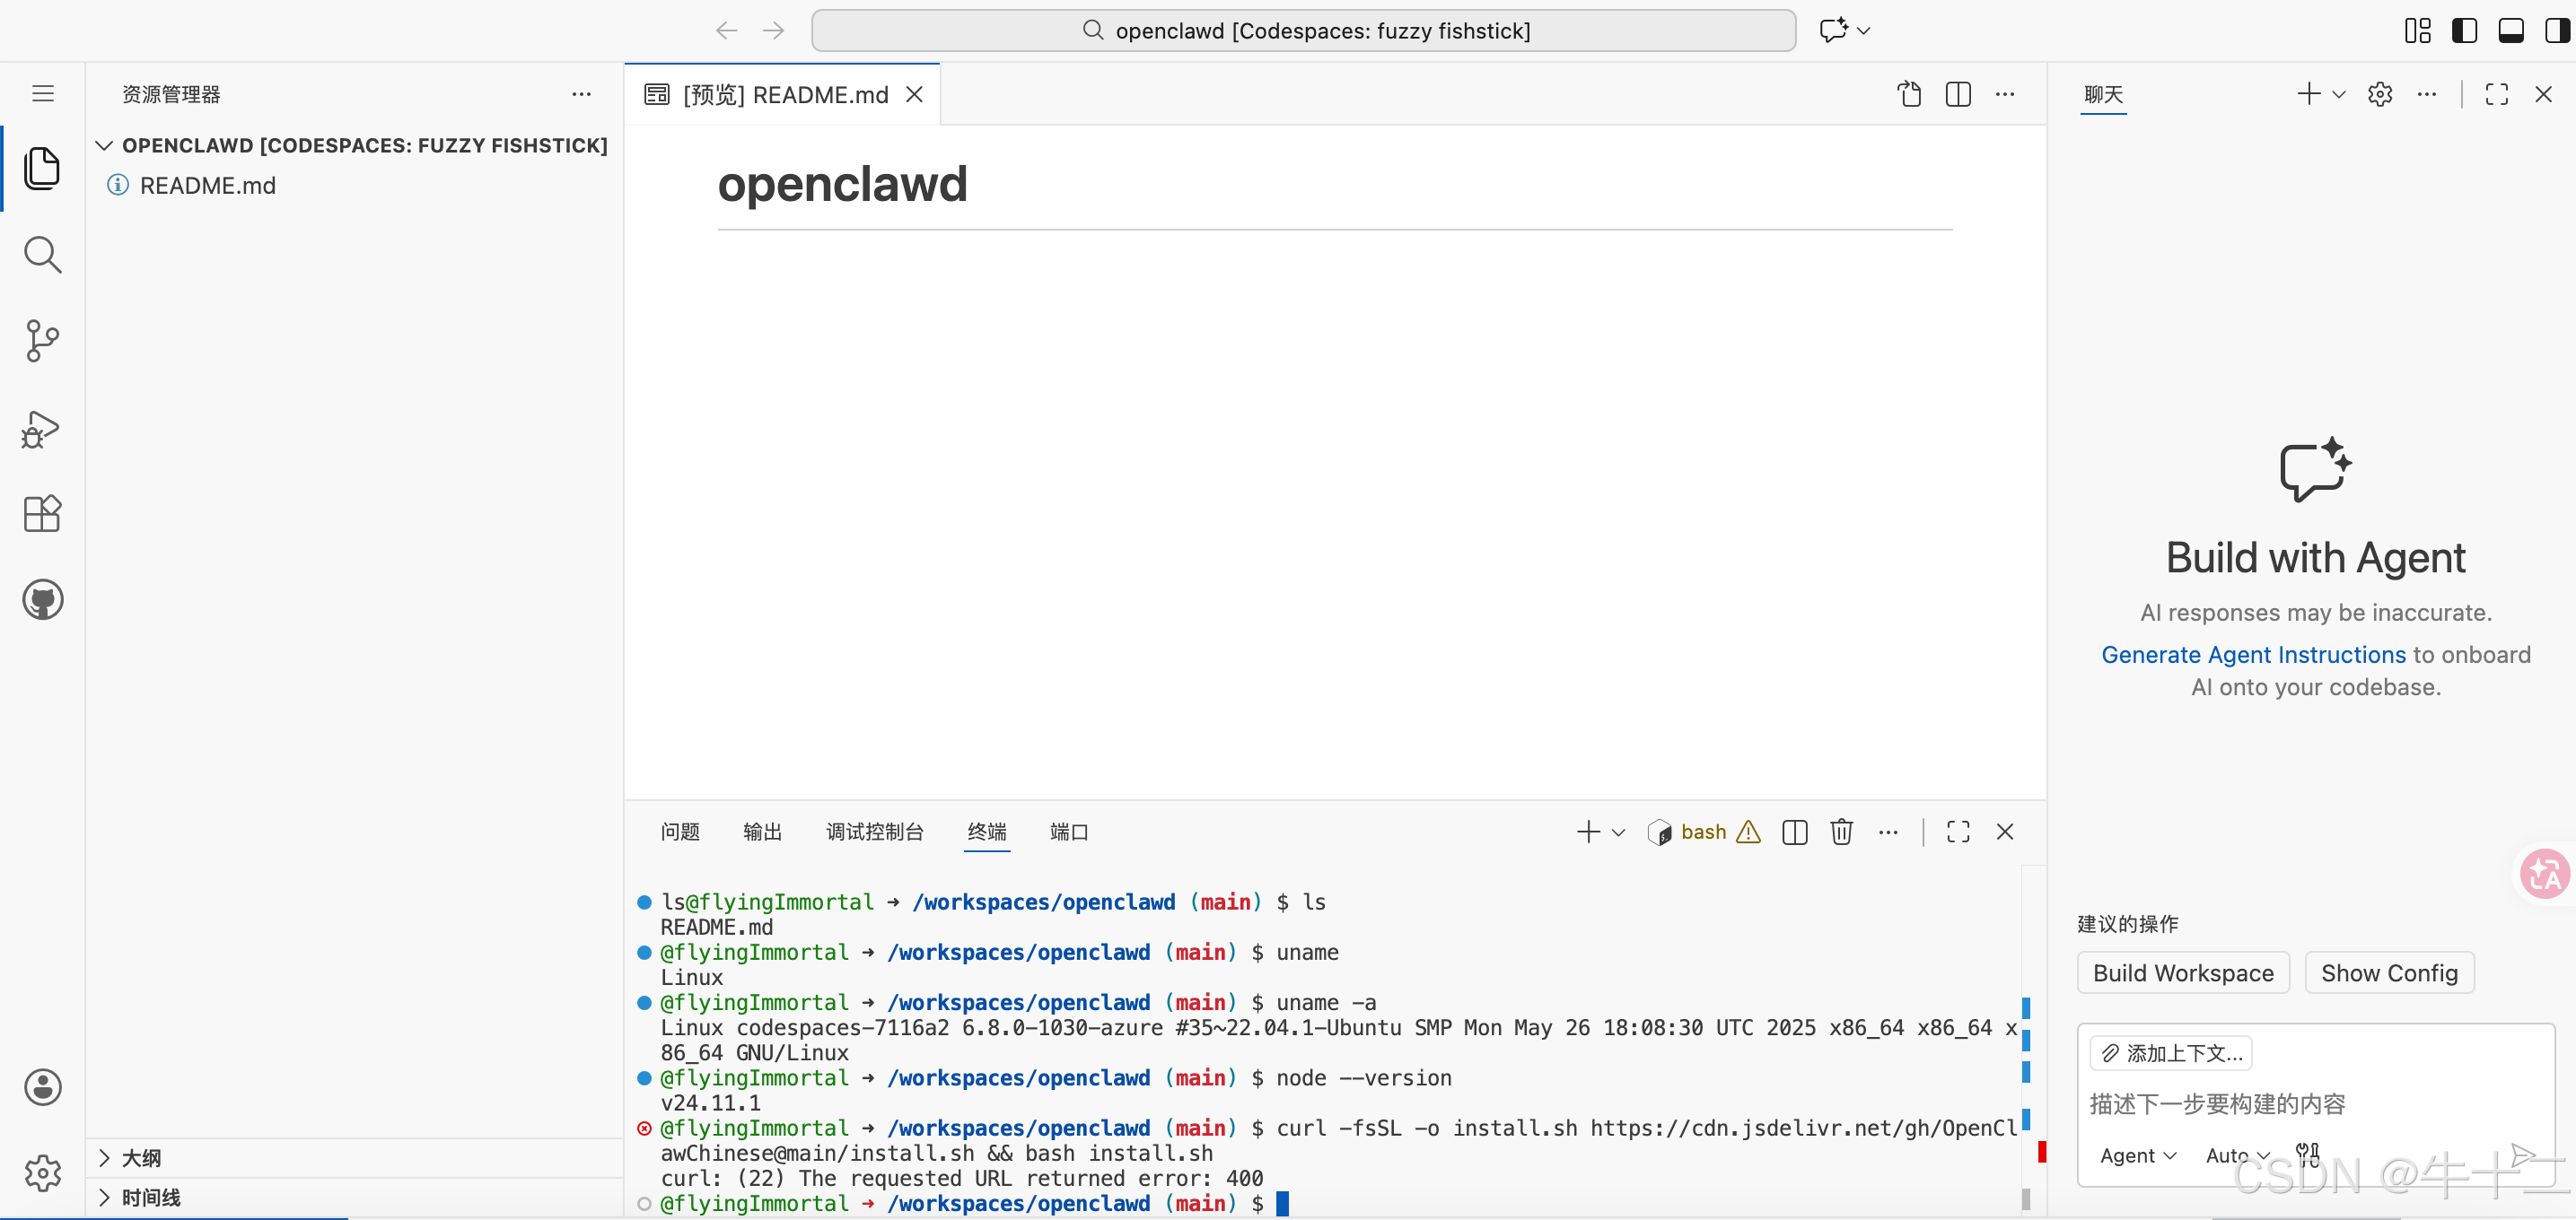Click Generate Agent Instructions link
This screenshot has width=2576, height=1220.
[2253, 655]
